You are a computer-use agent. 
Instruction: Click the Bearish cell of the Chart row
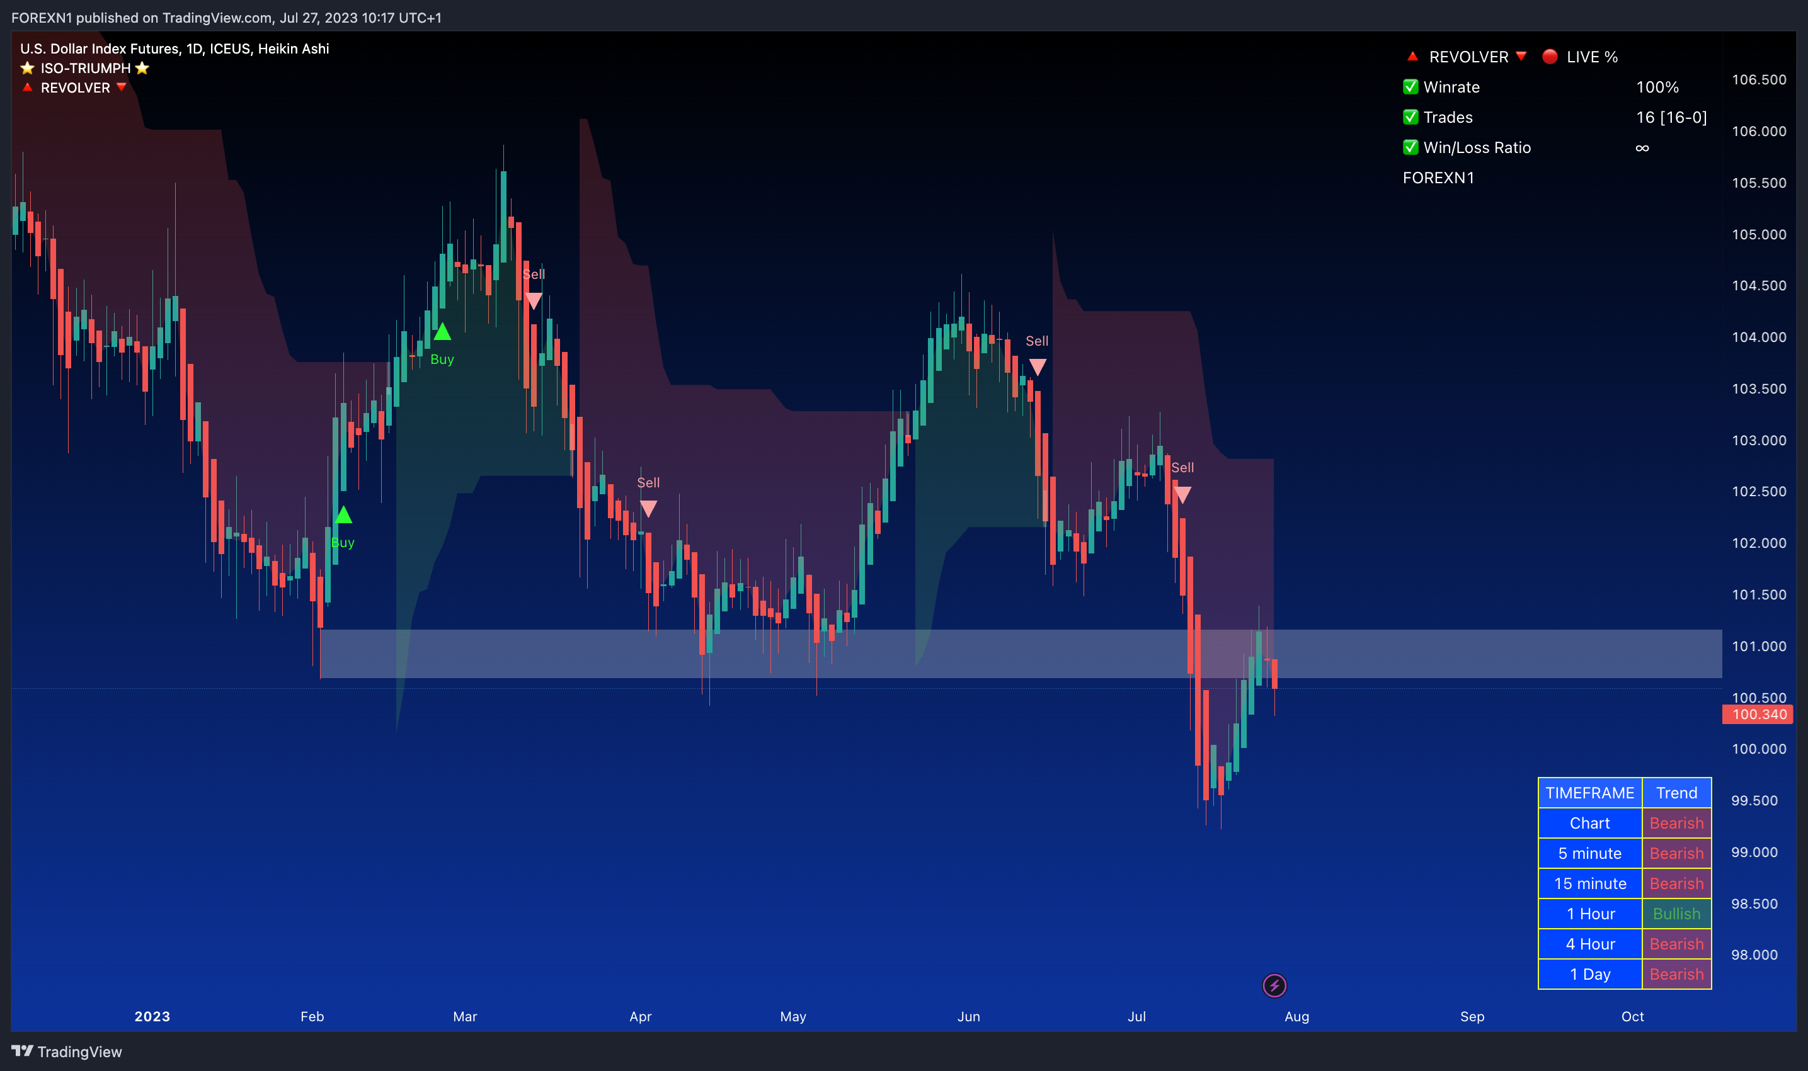coord(1676,823)
